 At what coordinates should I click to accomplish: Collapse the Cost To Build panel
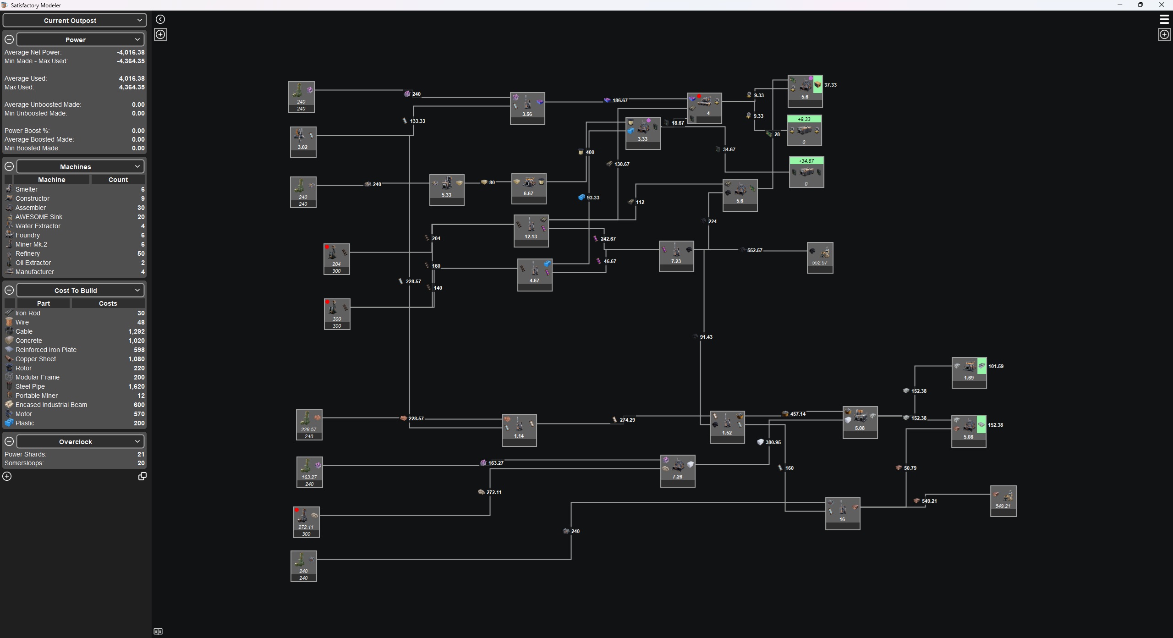(x=9, y=290)
